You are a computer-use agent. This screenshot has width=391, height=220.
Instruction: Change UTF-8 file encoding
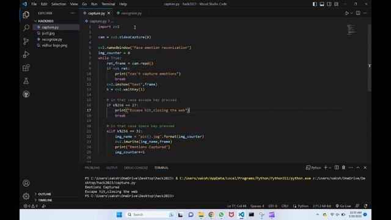(x=272, y=206)
